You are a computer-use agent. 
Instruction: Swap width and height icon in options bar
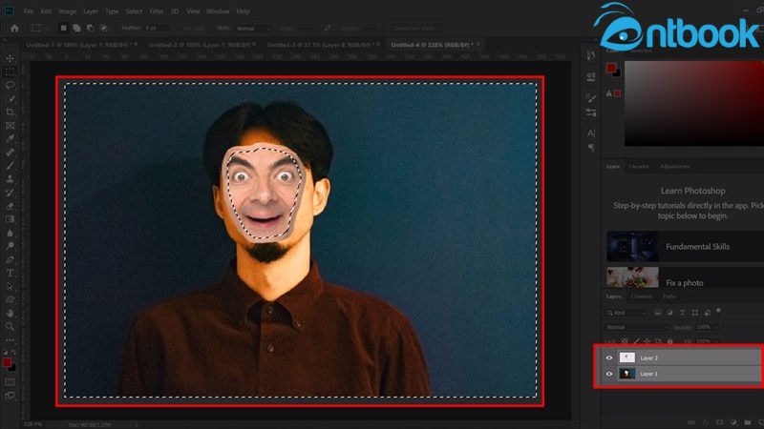pos(328,29)
